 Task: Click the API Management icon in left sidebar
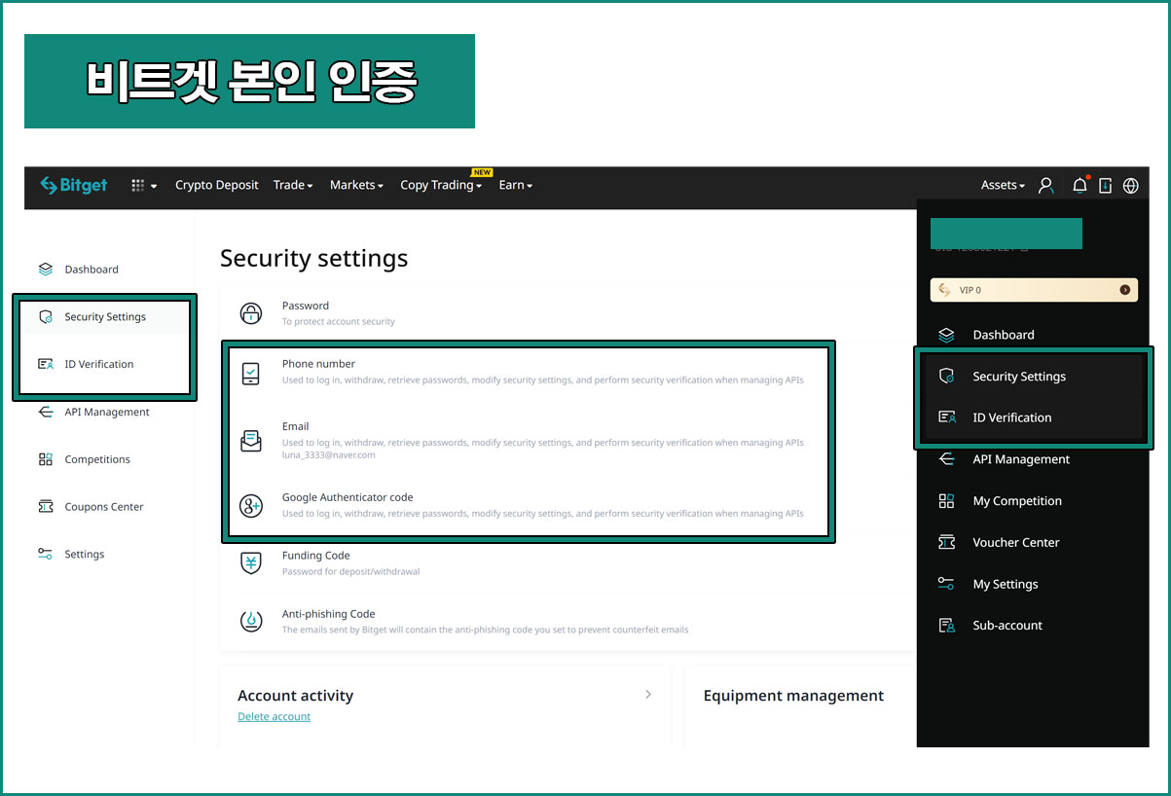[45, 412]
